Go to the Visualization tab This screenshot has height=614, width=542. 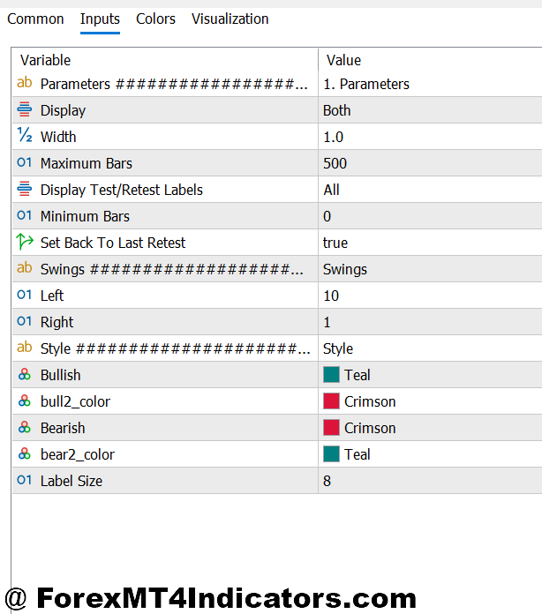[x=230, y=19]
